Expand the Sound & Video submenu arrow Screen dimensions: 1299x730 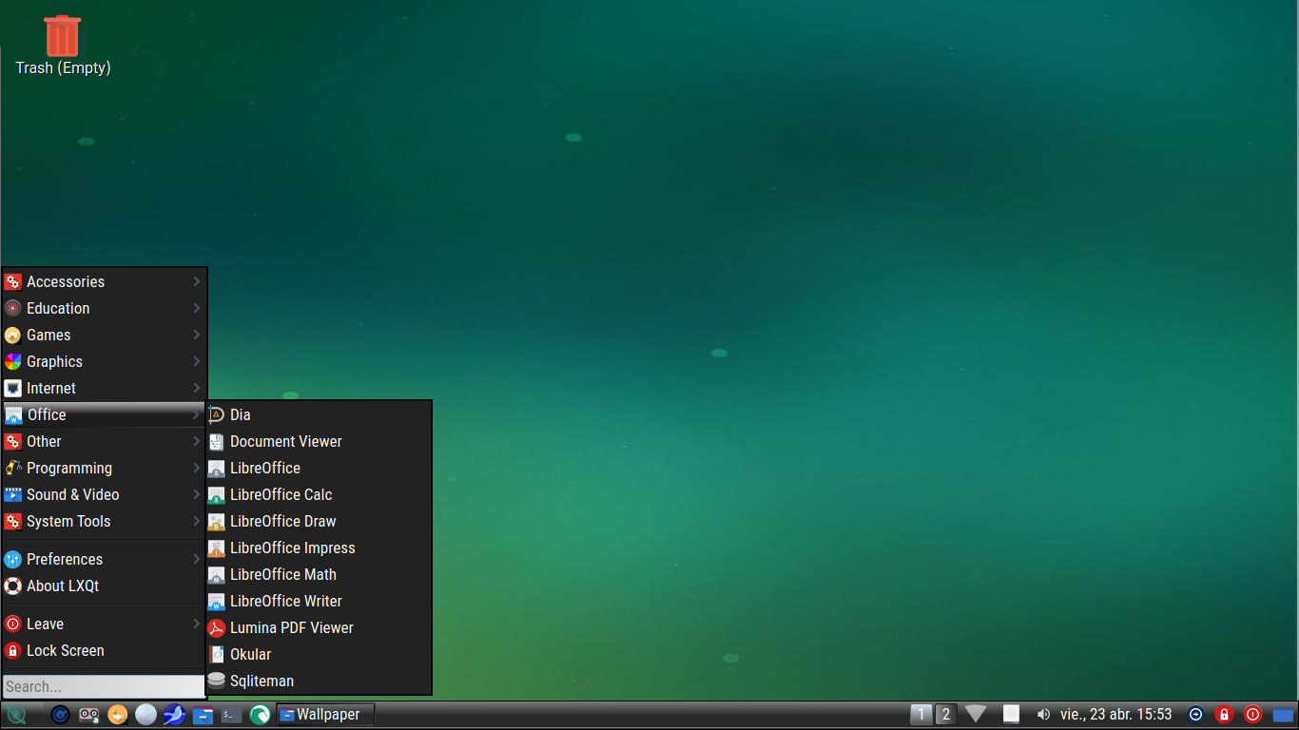click(x=197, y=494)
